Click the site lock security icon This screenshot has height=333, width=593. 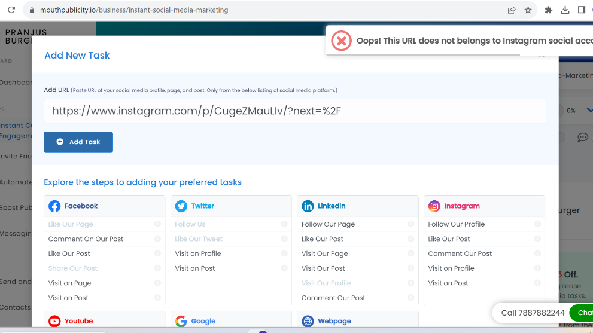(32, 10)
